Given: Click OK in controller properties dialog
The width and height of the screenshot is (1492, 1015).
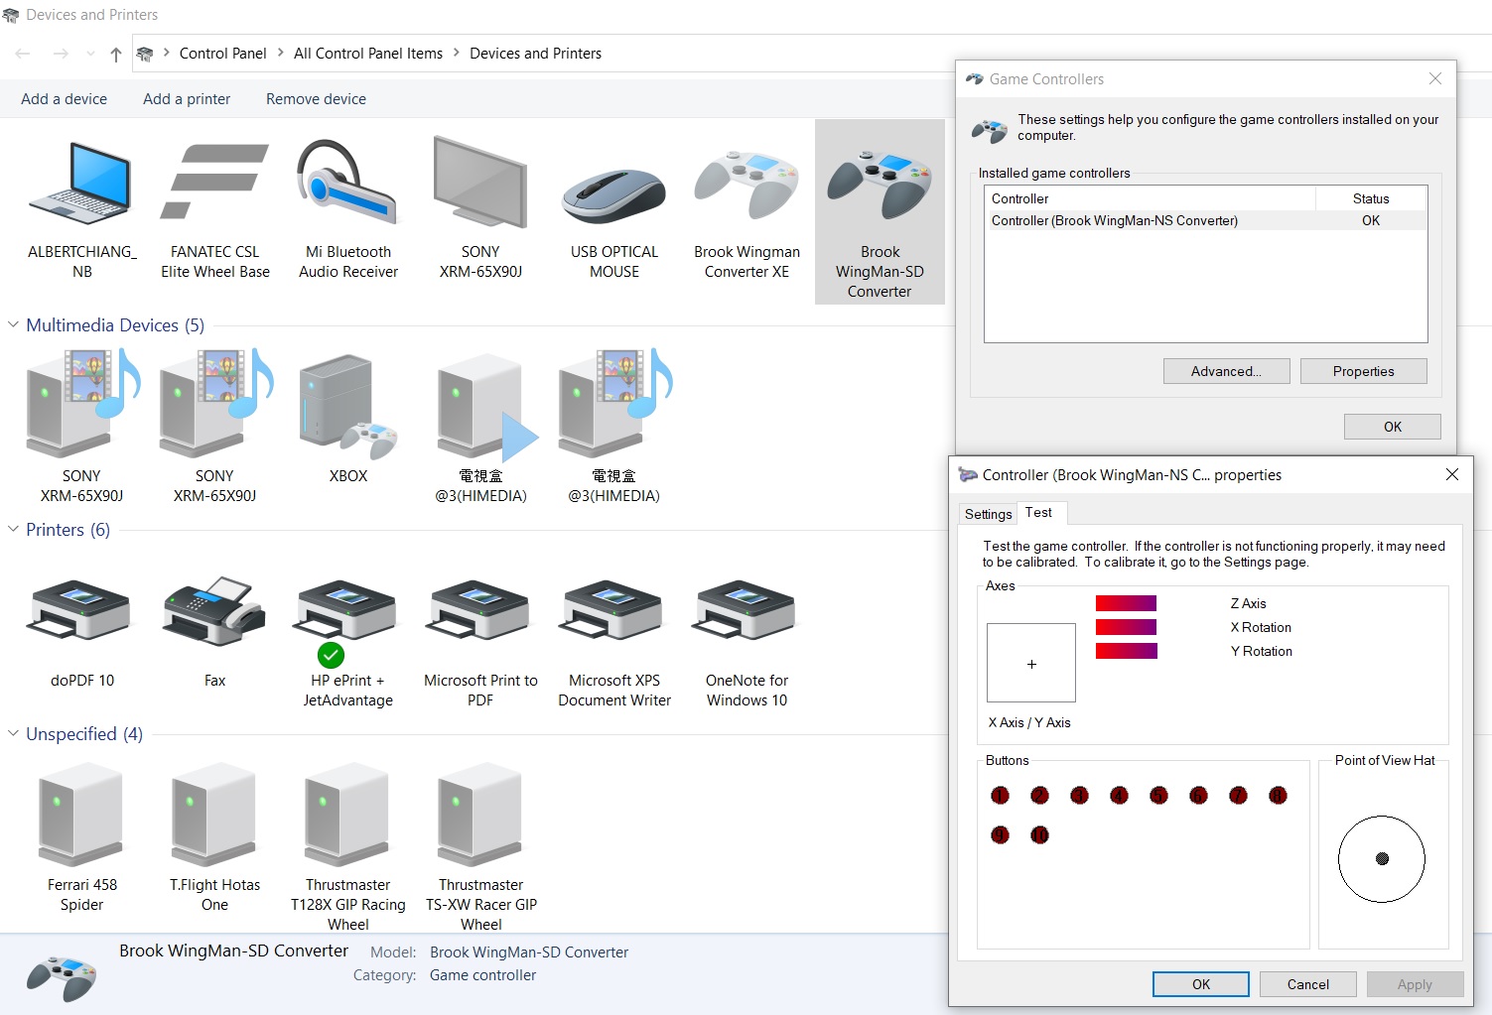Looking at the screenshot, I should [1201, 984].
